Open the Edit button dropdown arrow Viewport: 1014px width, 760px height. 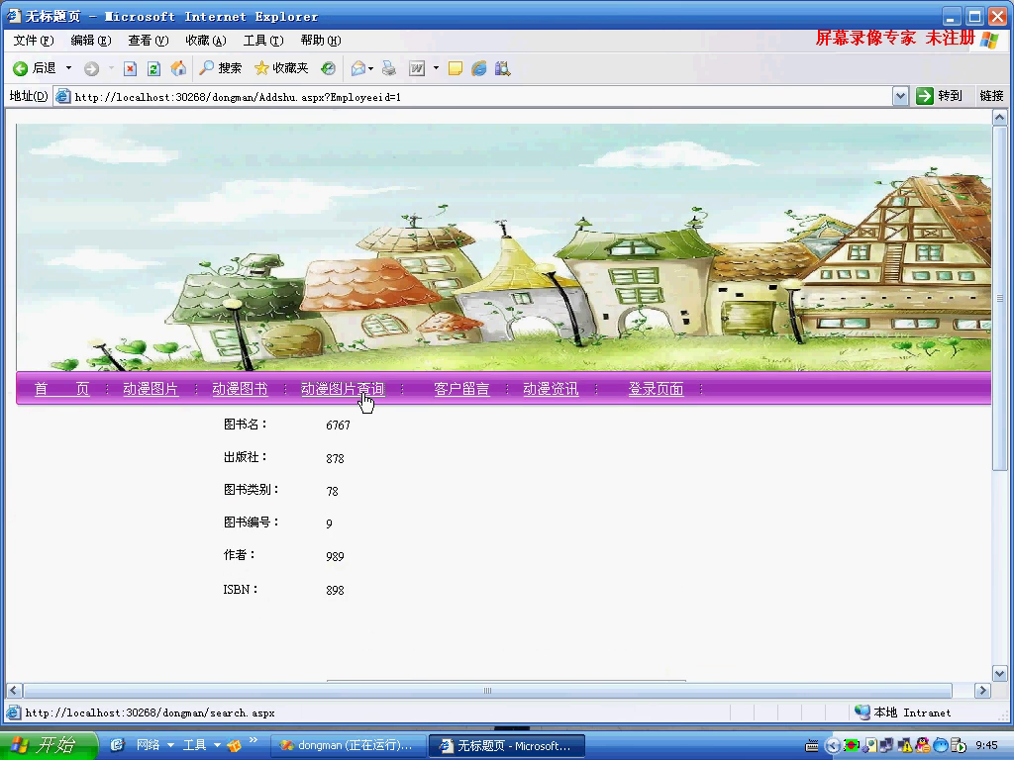point(436,68)
